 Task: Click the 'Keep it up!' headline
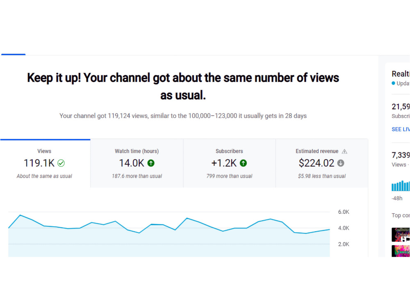(x=183, y=86)
